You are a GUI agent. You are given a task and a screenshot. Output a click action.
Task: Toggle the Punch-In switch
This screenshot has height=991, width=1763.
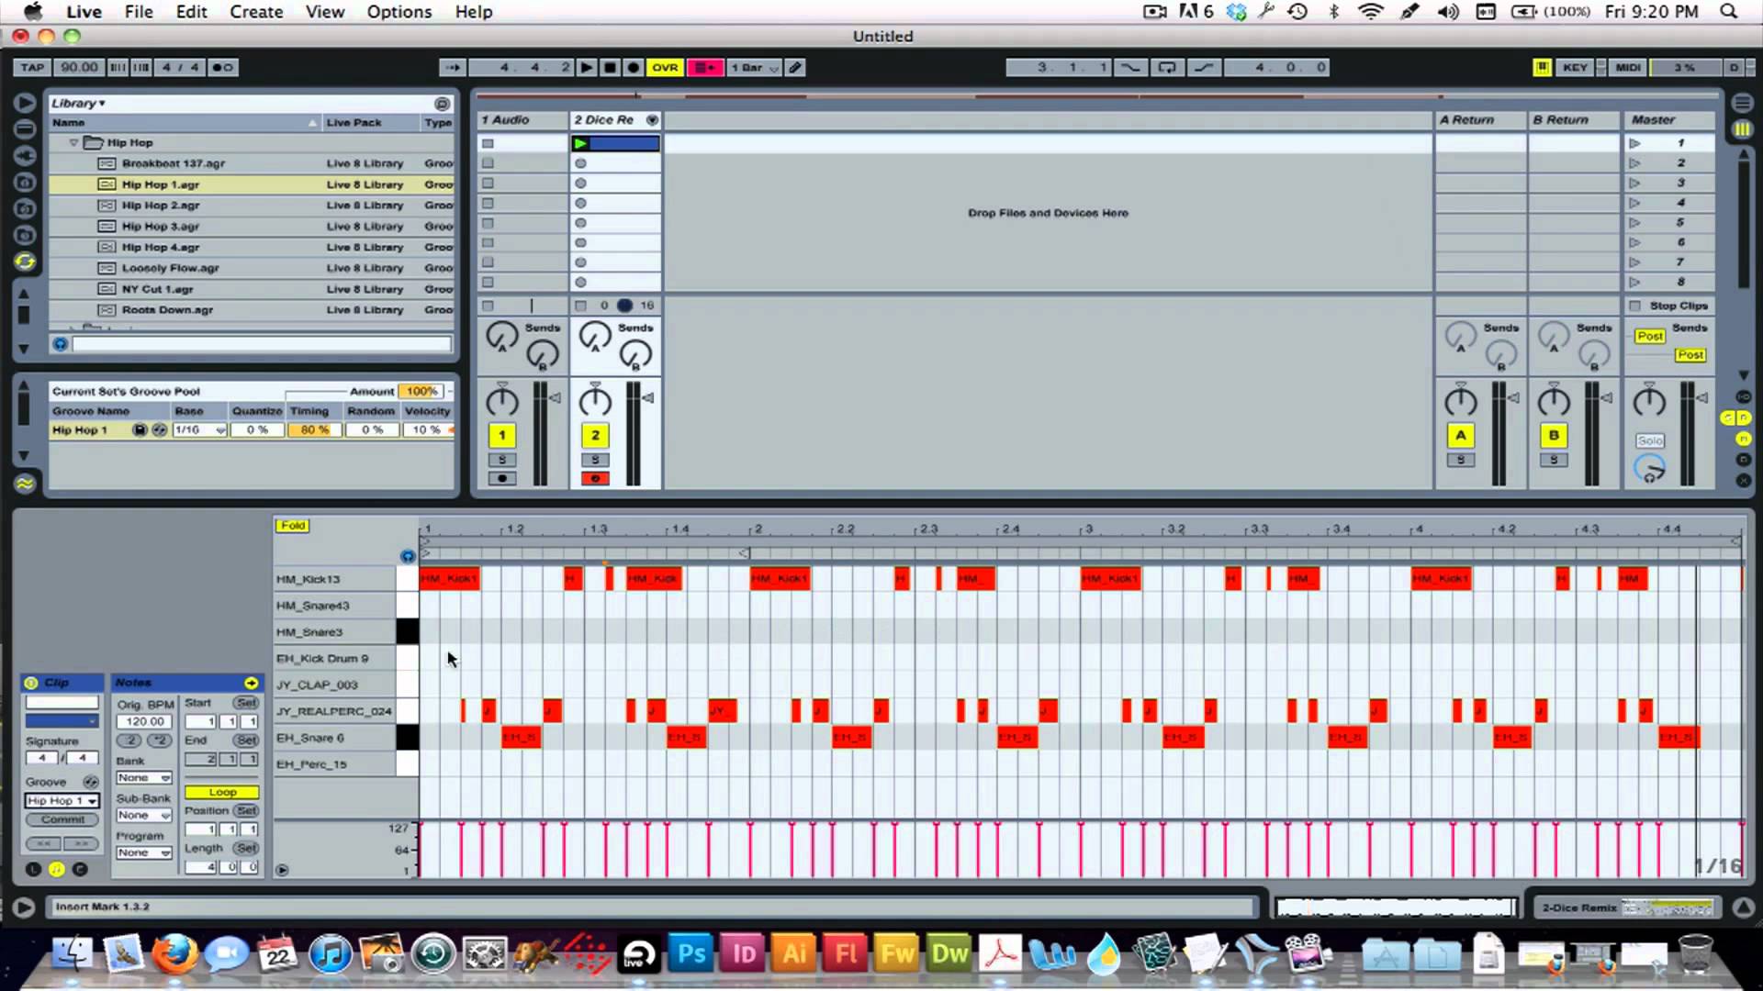click(1130, 67)
